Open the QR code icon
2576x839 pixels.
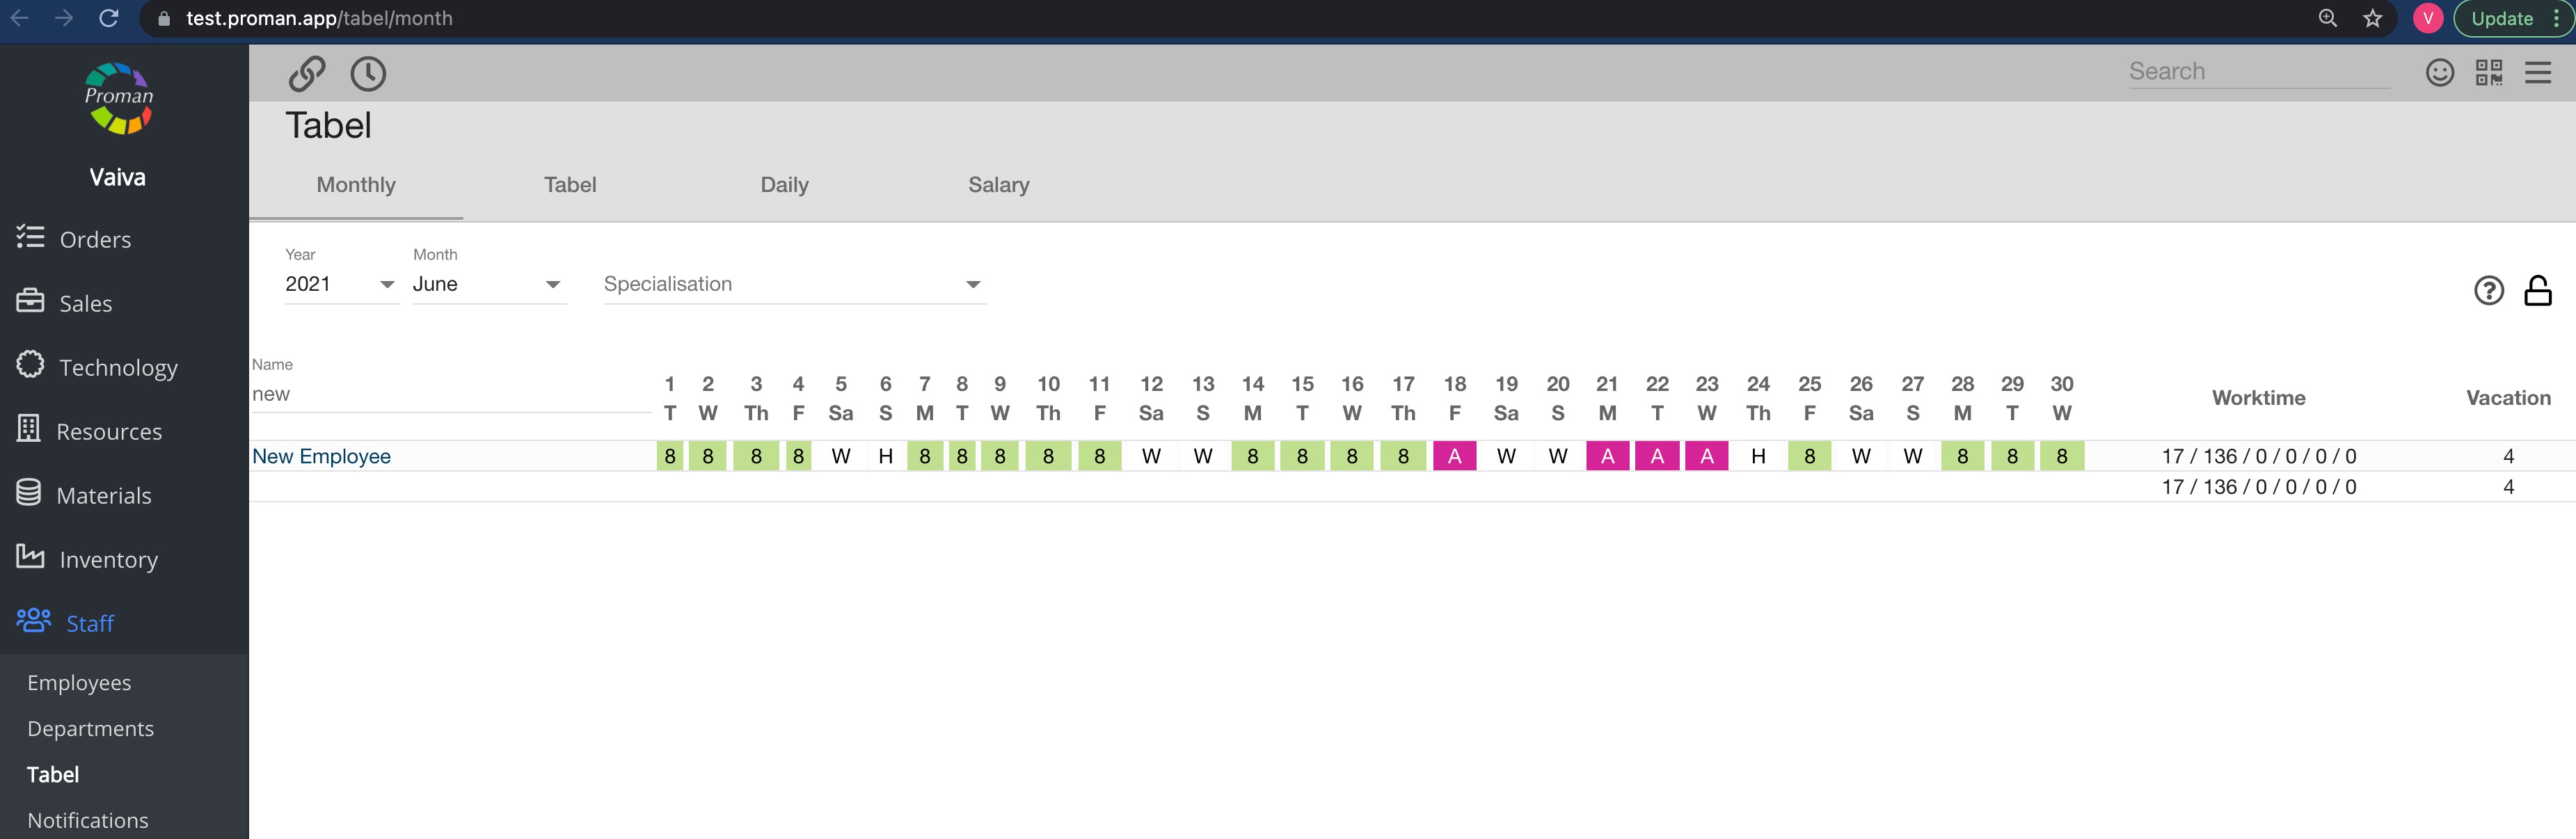click(x=2488, y=72)
